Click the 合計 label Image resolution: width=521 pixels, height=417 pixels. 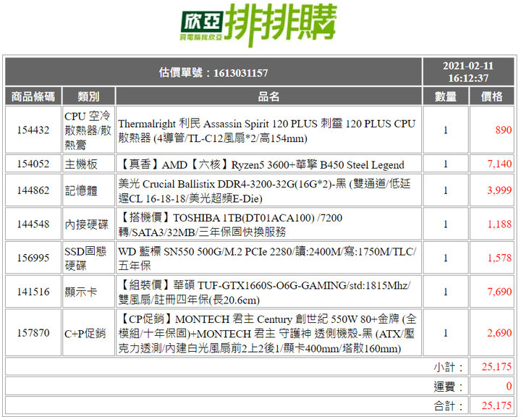coord(448,405)
